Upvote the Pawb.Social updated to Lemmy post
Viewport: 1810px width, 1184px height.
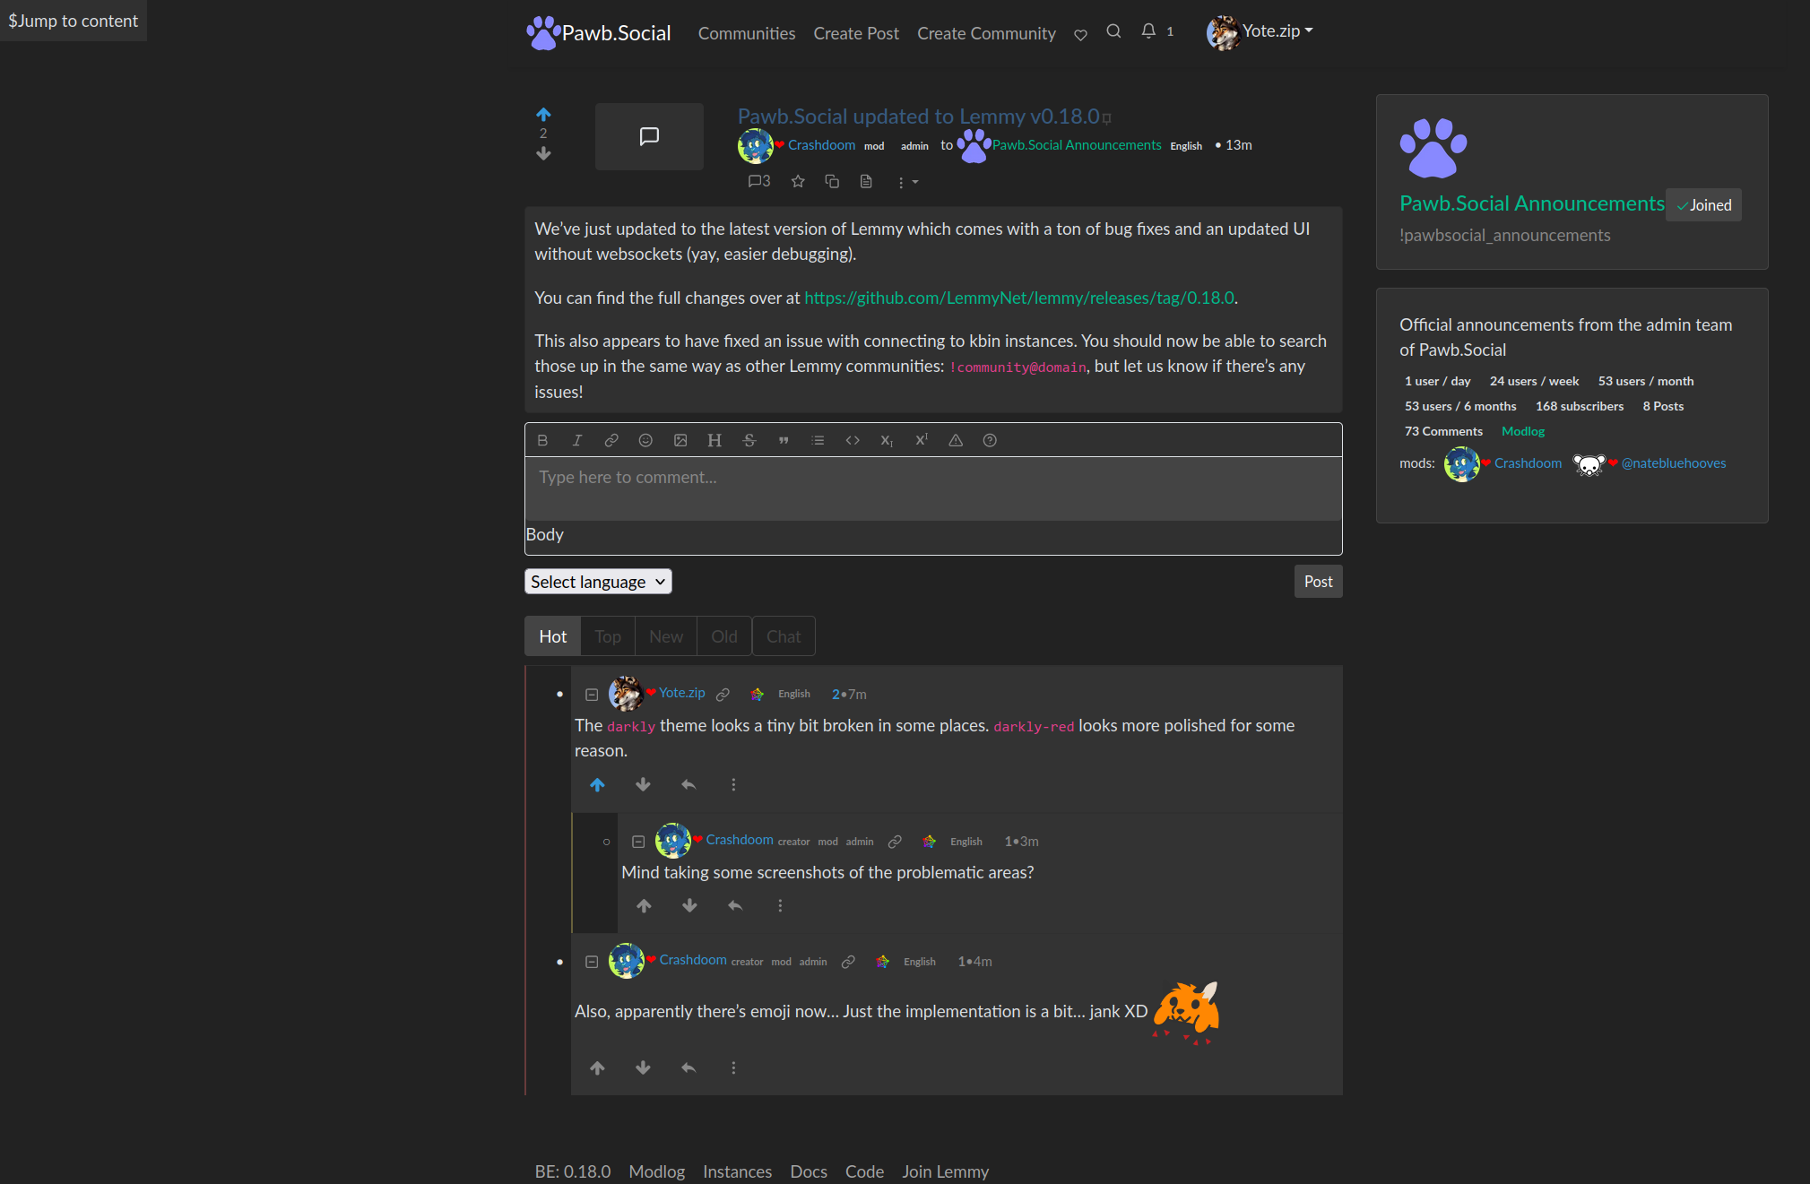tap(543, 115)
